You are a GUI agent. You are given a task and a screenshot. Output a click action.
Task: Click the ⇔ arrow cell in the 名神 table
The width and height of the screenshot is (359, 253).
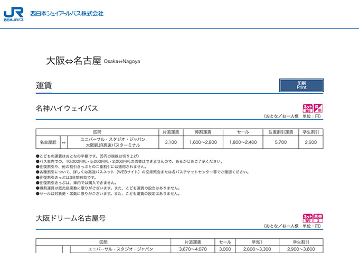click(x=64, y=142)
